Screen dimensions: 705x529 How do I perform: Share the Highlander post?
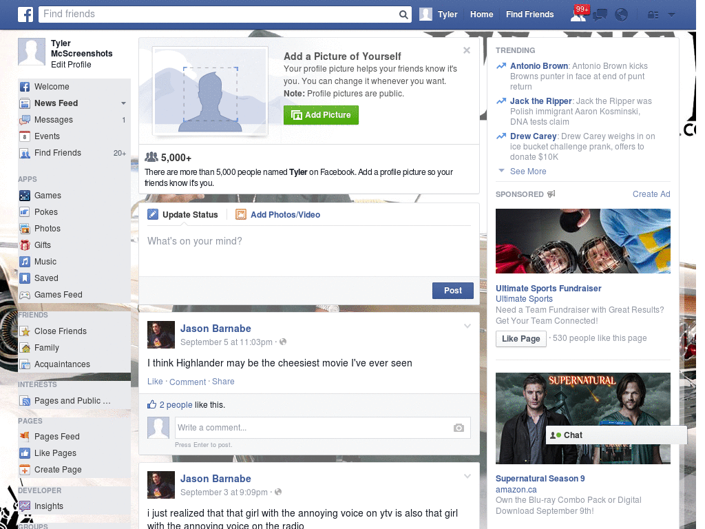pos(223,382)
